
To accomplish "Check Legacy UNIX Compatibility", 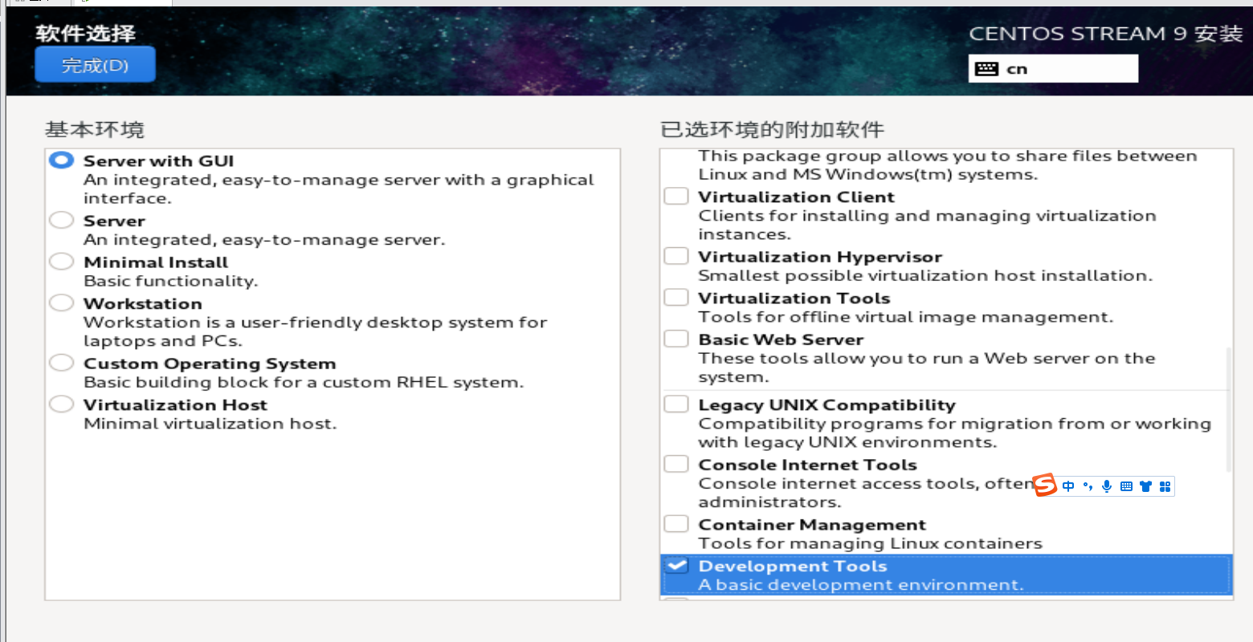I will coord(675,403).
